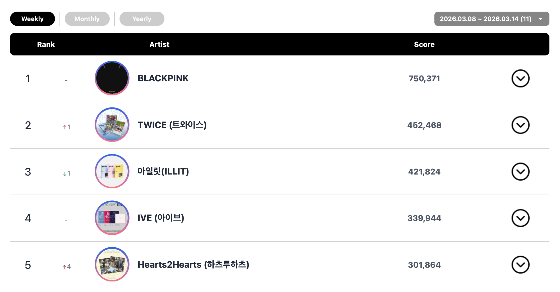Open the IVE (아이브) artist link
Image resolution: width=560 pixels, height=292 pixels.
pos(161,218)
